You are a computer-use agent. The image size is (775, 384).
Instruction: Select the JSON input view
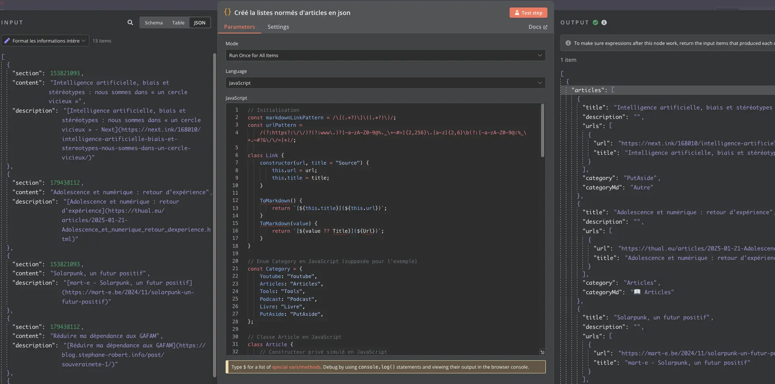pyautogui.click(x=200, y=22)
